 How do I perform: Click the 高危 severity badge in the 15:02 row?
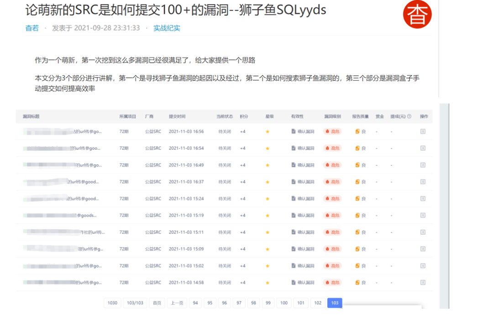[332, 266]
